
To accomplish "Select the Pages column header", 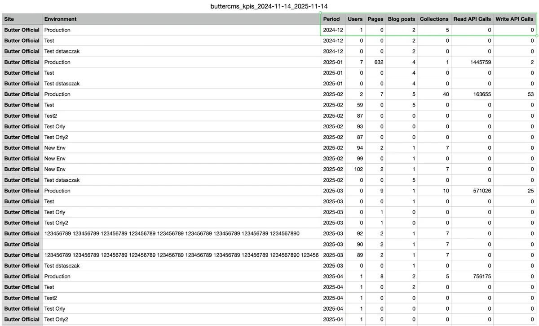I will coord(375,19).
